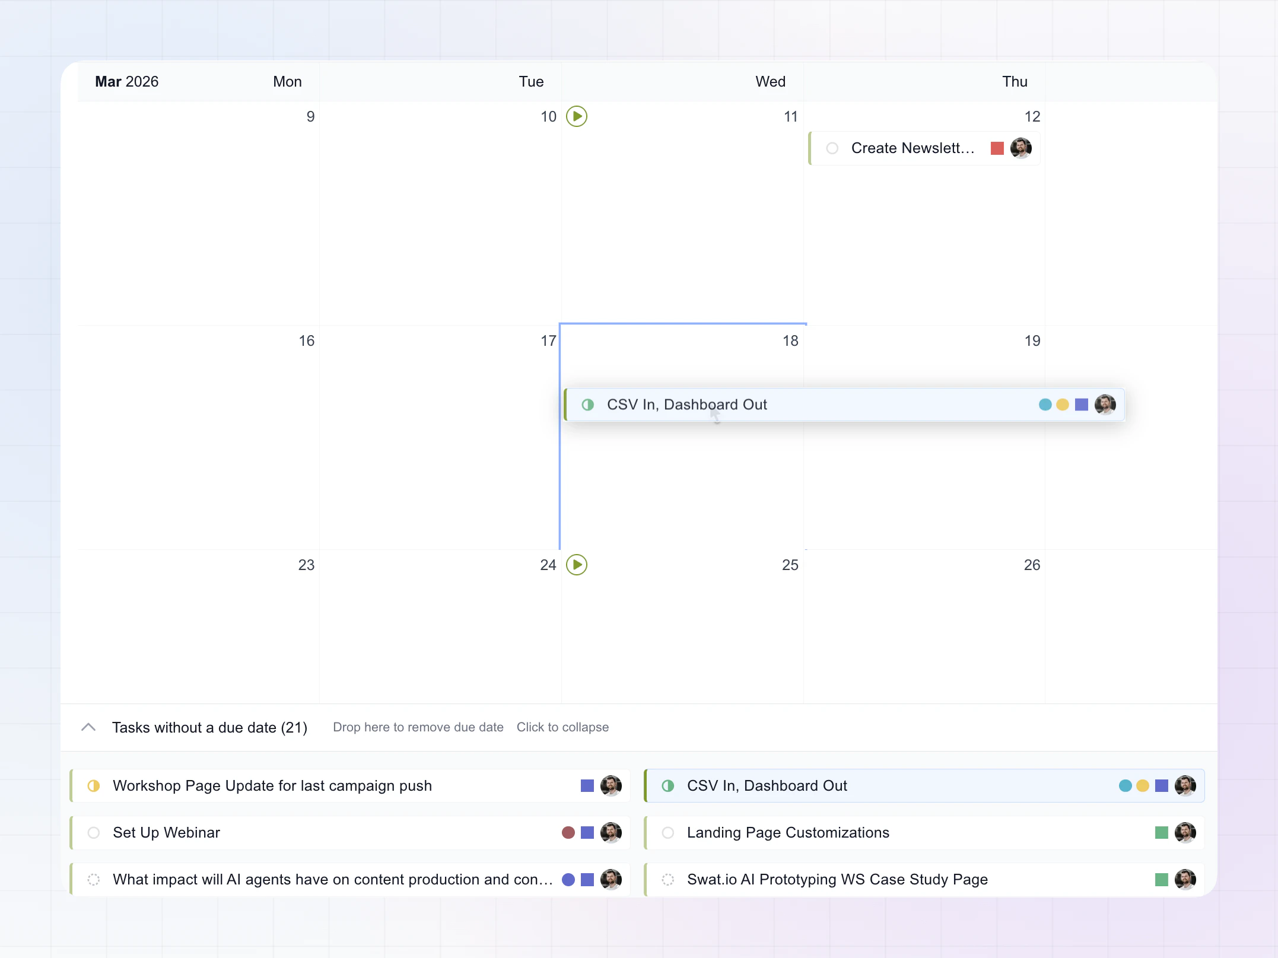Check the circle on Landing Page Customizations

669,833
